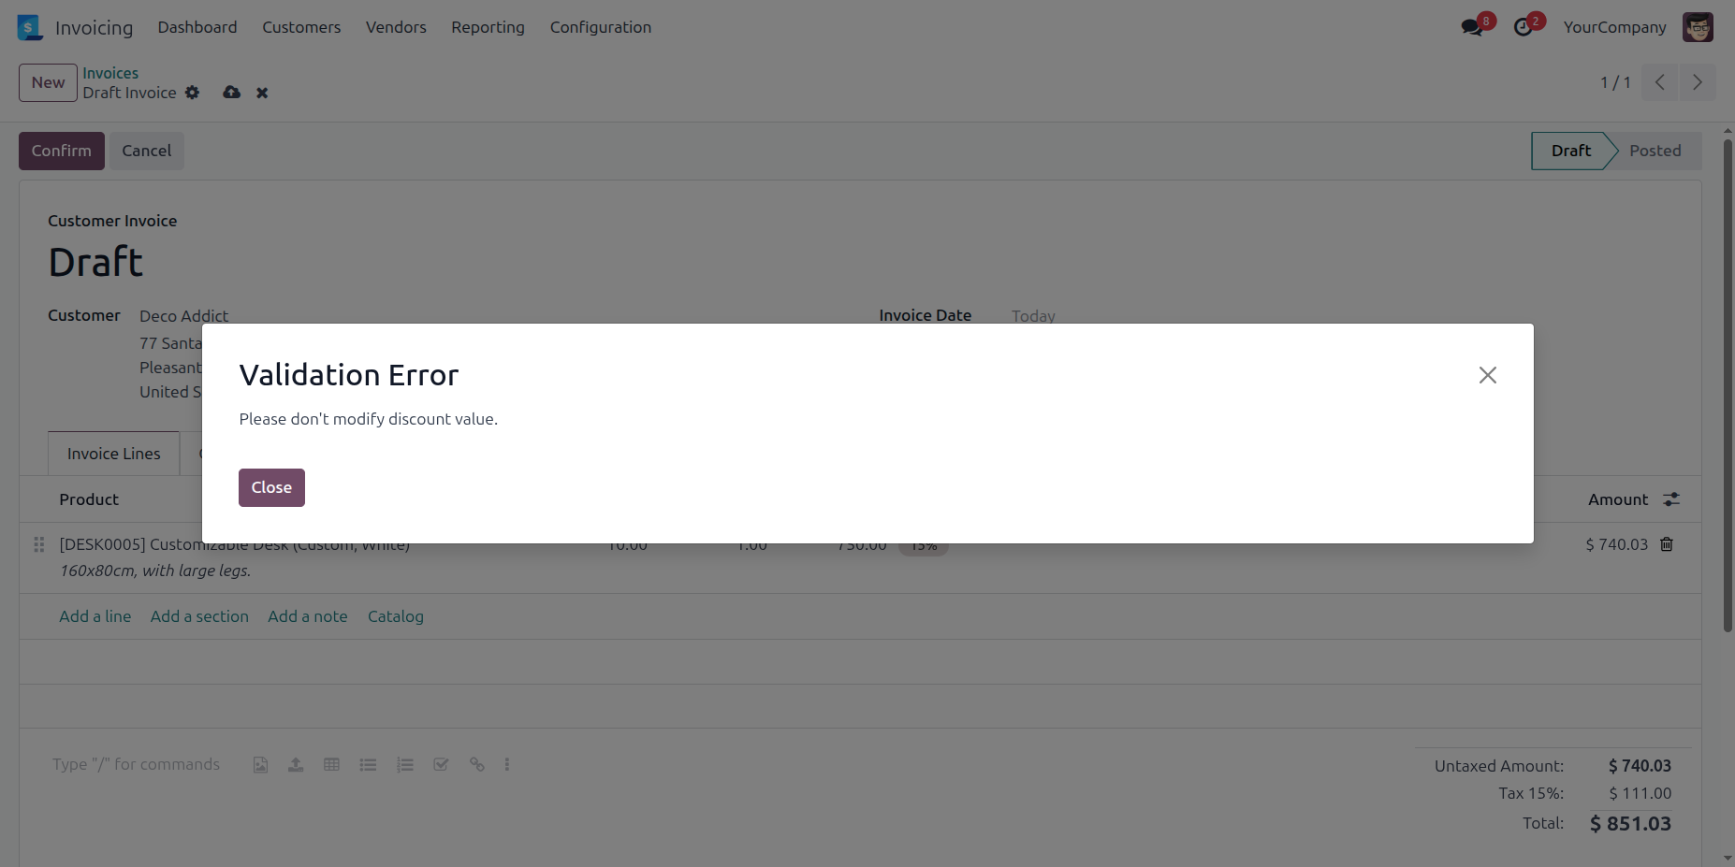Image resolution: width=1735 pixels, height=867 pixels.
Task: Insert a numbered list via editor icon
Action: [404, 765]
